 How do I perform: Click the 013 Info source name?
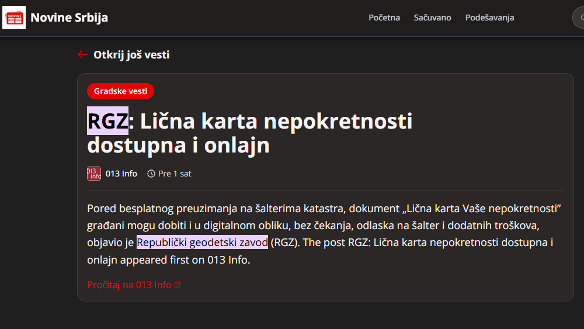121,174
